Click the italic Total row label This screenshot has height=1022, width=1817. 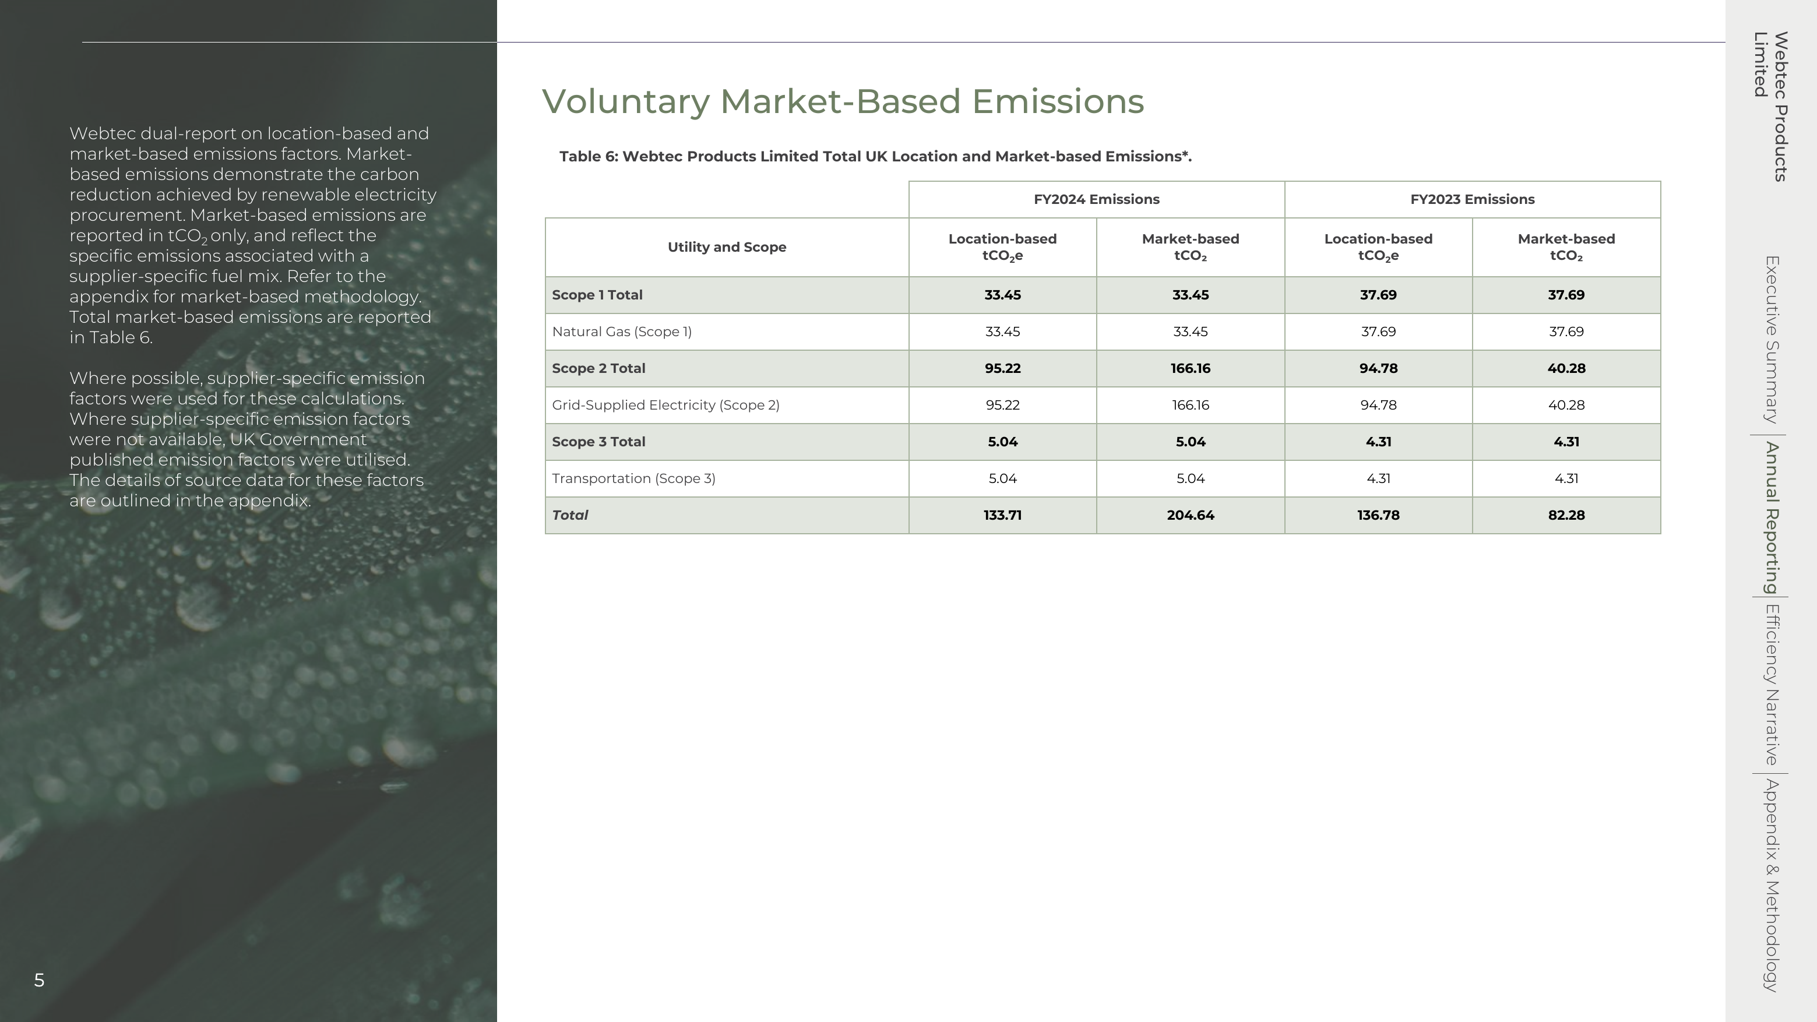[x=569, y=515]
